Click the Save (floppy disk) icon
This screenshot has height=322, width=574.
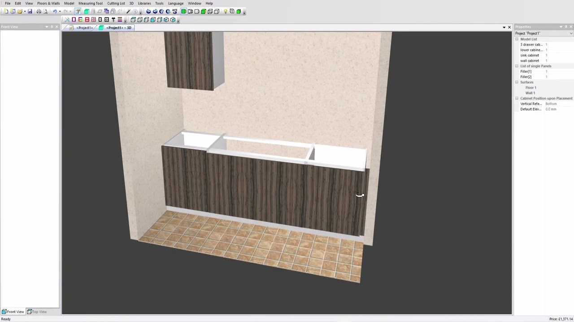coord(30,11)
